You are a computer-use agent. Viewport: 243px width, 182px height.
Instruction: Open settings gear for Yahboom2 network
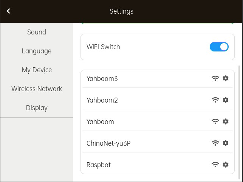226,100
